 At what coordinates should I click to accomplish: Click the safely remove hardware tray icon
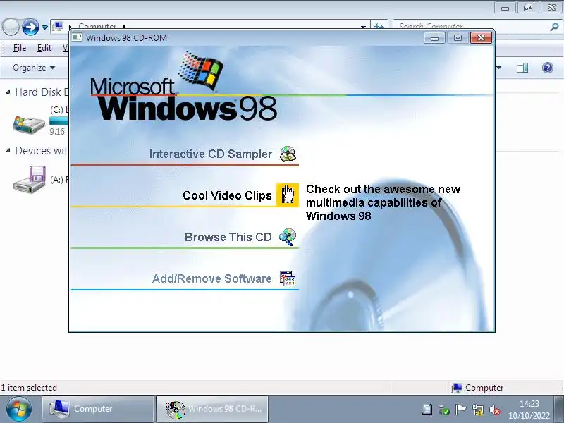[444, 410]
